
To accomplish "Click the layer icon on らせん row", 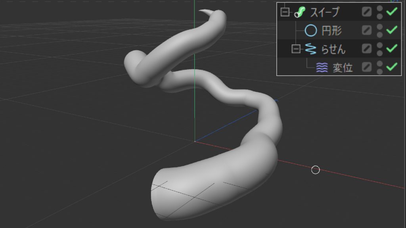I will (367, 49).
